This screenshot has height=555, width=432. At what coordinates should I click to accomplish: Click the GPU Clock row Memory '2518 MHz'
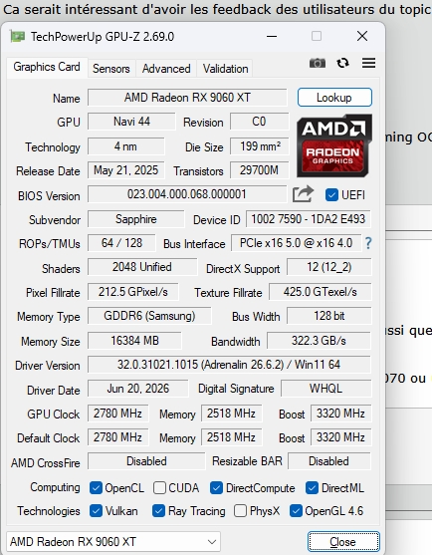tap(231, 414)
